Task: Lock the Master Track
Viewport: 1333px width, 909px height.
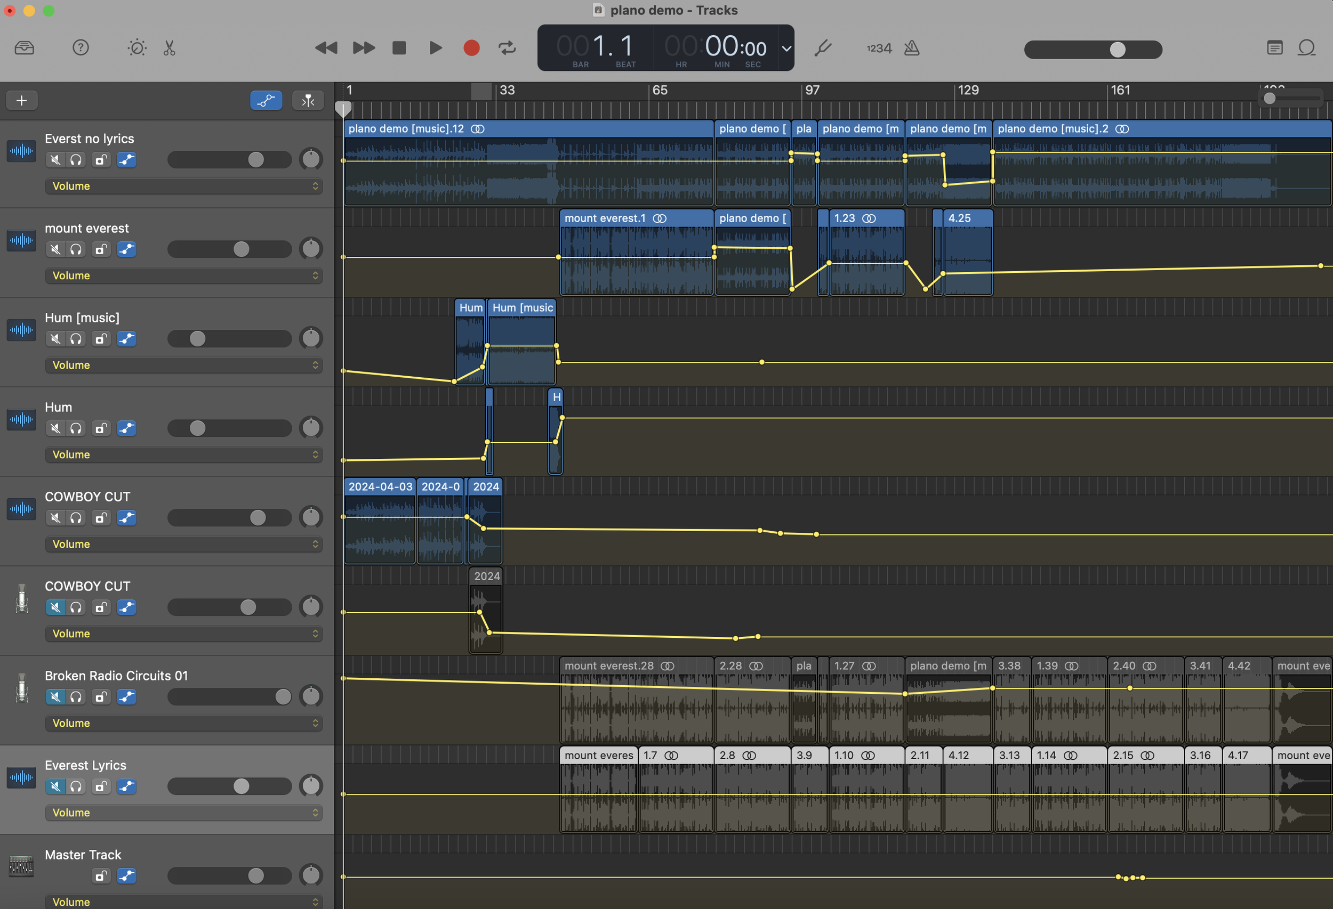Action: pos(101,875)
